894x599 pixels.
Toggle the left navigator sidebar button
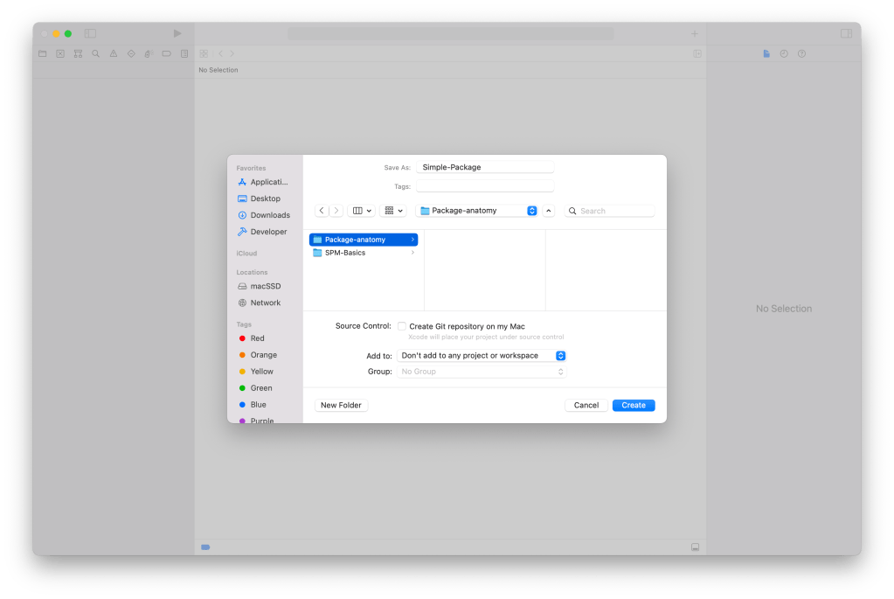(x=90, y=33)
